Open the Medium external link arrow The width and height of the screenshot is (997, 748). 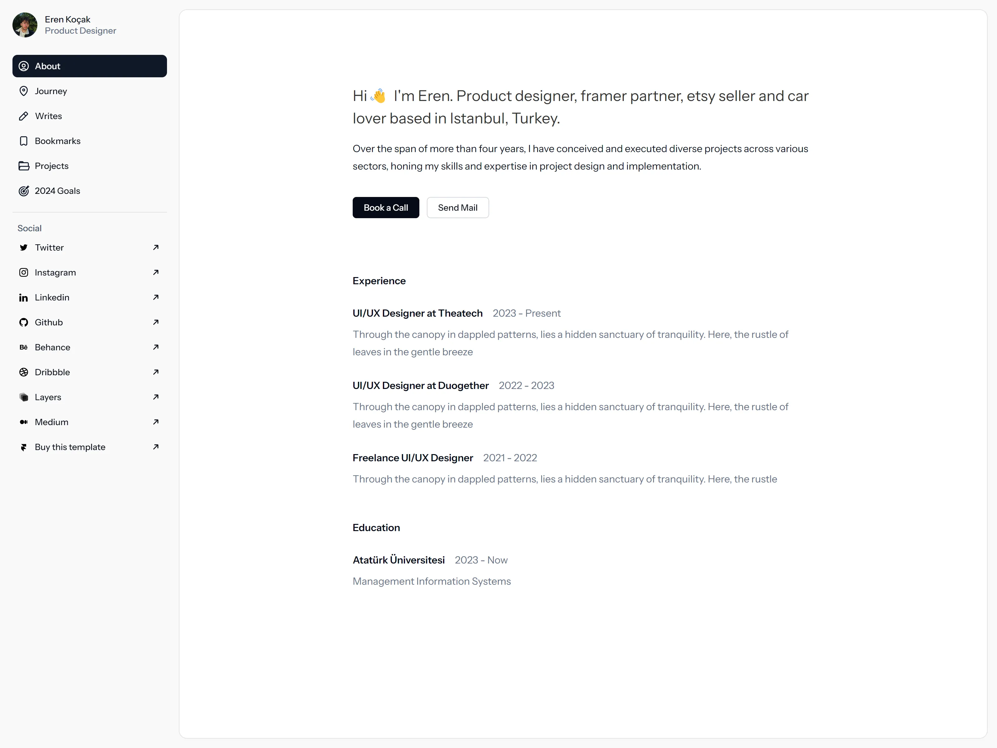pyautogui.click(x=156, y=422)
